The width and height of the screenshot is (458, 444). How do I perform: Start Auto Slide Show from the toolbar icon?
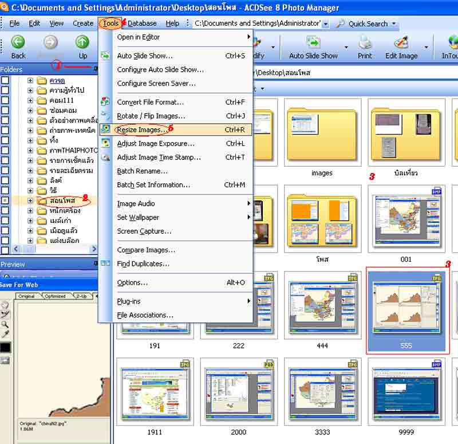coord(313,42)
